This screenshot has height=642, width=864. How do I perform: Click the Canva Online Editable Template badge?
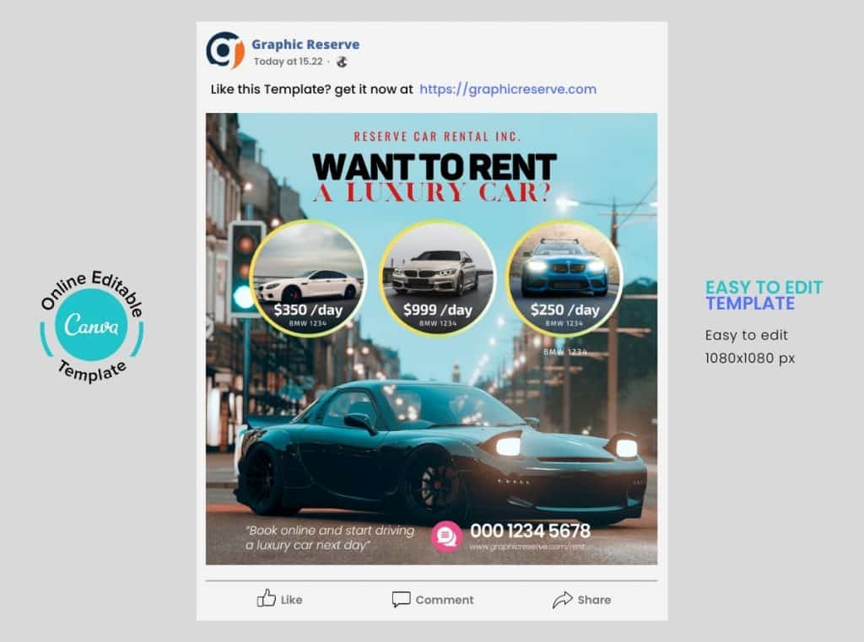coord(91,325)
